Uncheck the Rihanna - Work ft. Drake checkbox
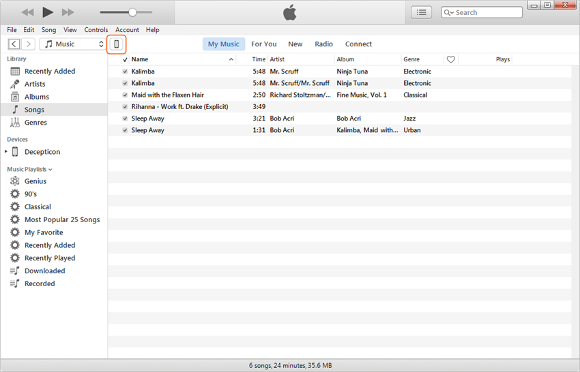This screenshot has width=580, height=372. pyautogui.click(x=125, y=107)
